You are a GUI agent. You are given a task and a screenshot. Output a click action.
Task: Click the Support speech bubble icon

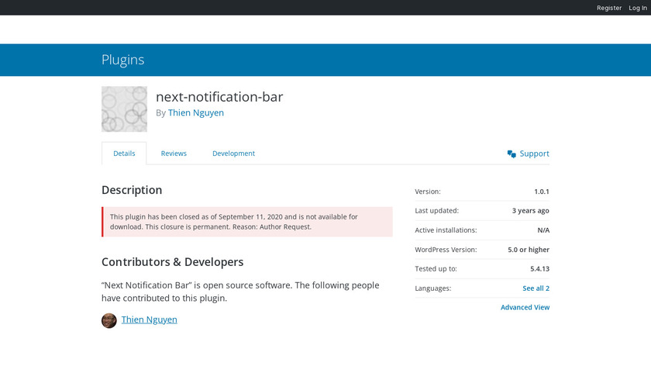(x=511, y=154)
